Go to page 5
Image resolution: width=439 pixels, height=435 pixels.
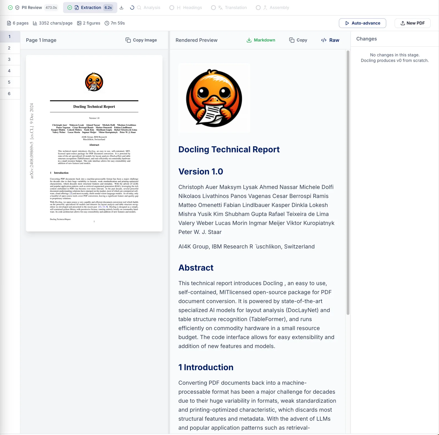[10, 82]
